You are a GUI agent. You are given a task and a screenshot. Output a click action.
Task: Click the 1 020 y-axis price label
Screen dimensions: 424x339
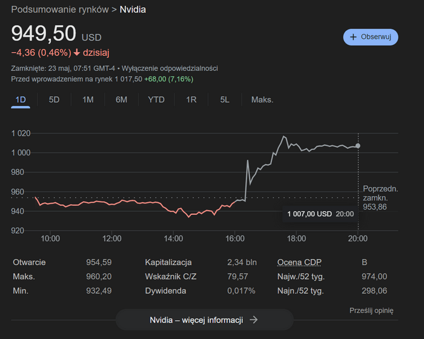point(21,134)
